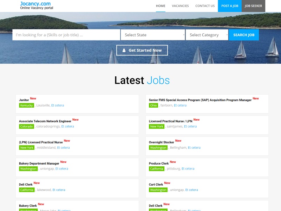Open the Vacancies menu item
This screenshot has height=211, width=281.
pos(180,6)
